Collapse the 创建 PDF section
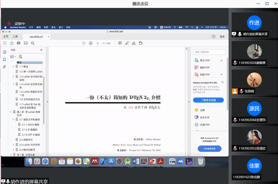This screenshot has width=278, height=184. (x=221, y=75)
